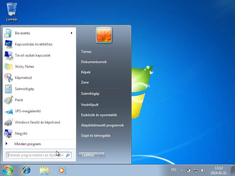The image size is (235, 176).
Task: Open Internet Explorer from the taskbar
Action: pos(26,170)
